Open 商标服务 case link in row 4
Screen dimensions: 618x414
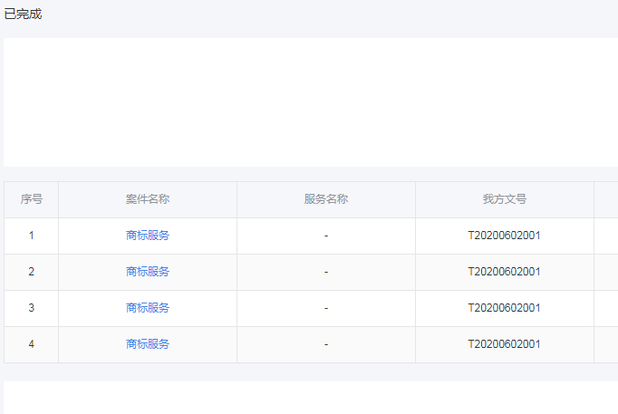click(x=148, y=344)
